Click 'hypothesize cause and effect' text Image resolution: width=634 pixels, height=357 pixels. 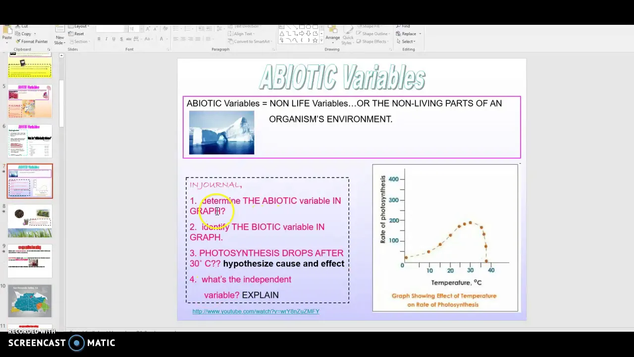283,264
